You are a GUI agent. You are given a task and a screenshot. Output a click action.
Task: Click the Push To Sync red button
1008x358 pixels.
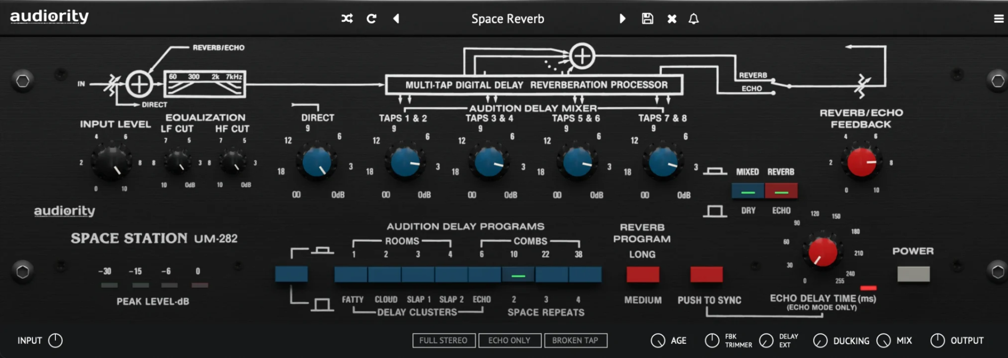tap(706, 275)
